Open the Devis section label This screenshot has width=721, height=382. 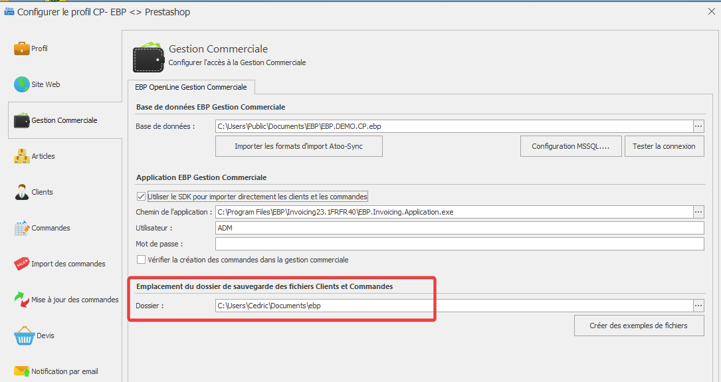pyautogui.click(x=46, y=335)
